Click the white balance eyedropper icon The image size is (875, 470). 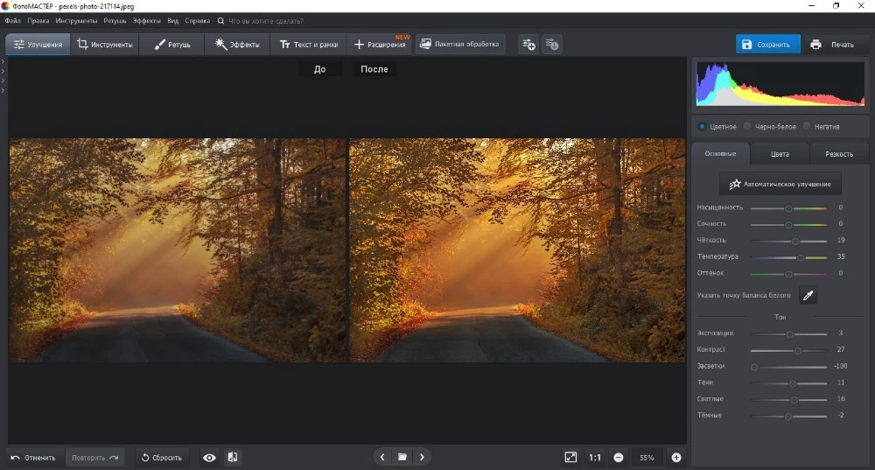(808, 296)
